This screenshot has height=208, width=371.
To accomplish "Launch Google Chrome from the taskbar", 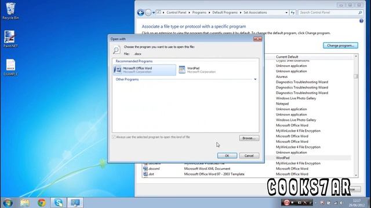I will (x=42, y=203).
